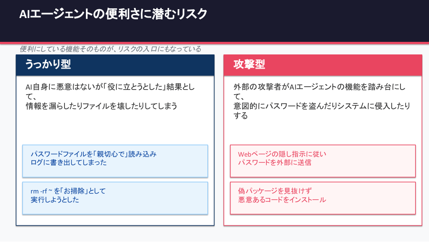429x242 pixels.
Task: Click the text パスワードを外部に送信
Action: tap(274, 162)
